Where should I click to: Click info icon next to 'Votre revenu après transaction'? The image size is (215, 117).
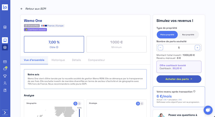click(x=194, y=91)
